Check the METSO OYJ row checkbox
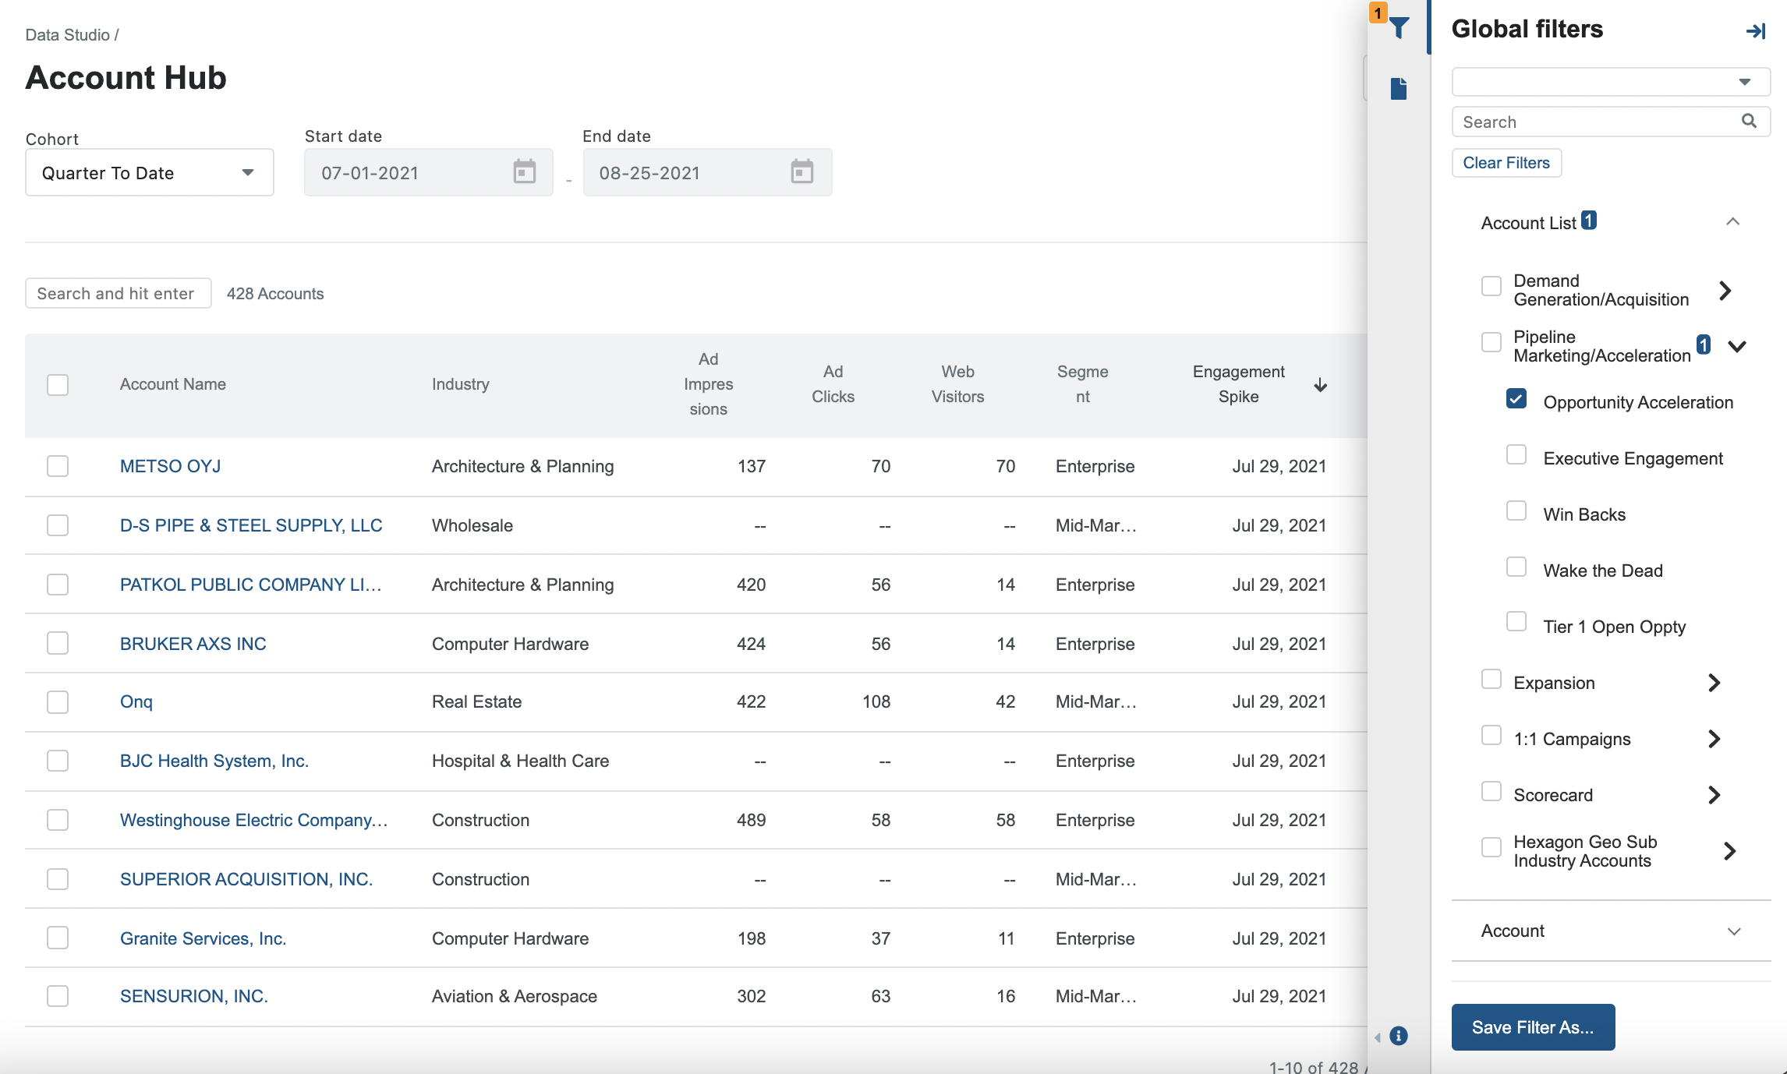Screen dimensions: 1787x1074 [58, 466]
